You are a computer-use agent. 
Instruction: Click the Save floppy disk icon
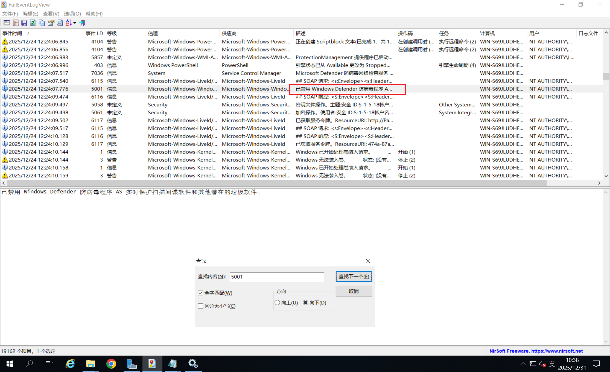point(24,23)
